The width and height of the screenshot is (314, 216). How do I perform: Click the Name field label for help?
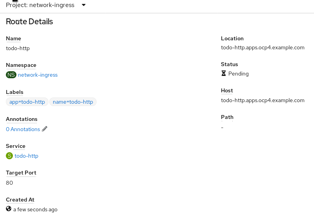coord(13,38)
